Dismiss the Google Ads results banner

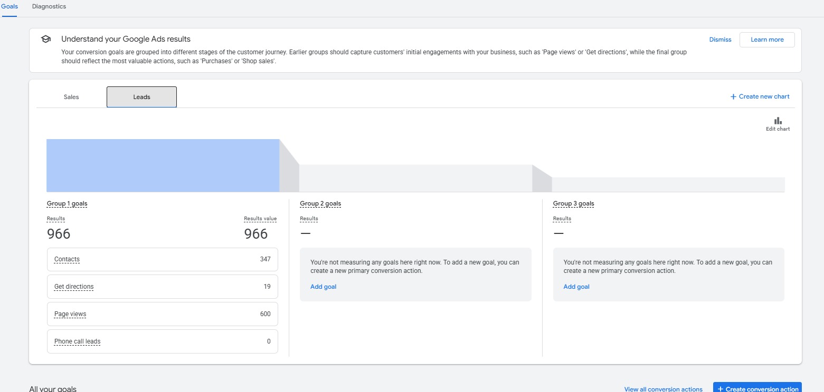click(x=720, y=40)
